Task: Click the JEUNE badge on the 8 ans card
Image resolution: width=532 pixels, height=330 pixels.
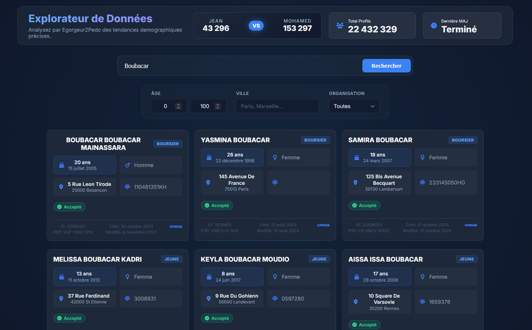Action: click(319, 259)
